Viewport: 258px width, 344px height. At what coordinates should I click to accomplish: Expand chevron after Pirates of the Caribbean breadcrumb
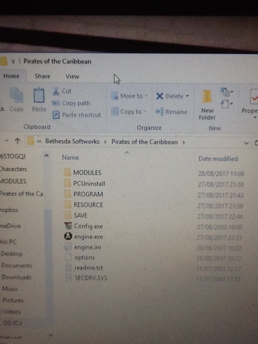click(184, 142)
